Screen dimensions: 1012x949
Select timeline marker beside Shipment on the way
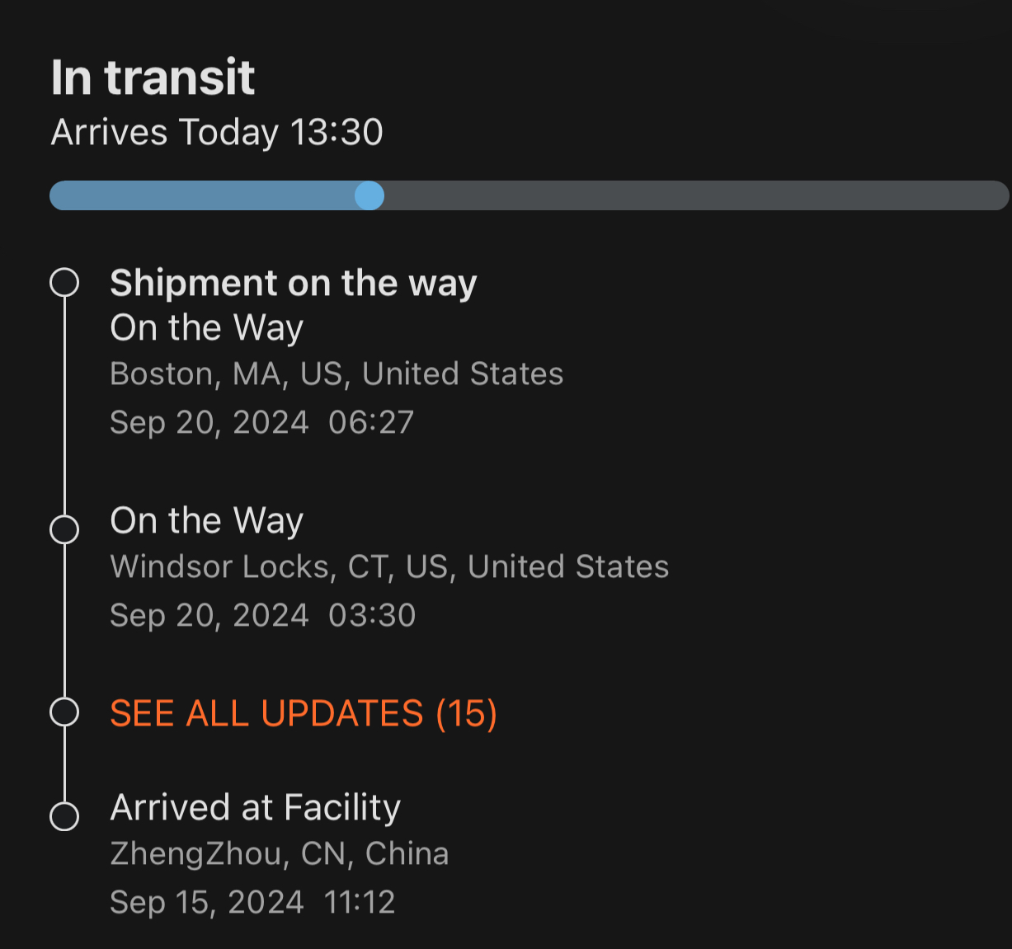pos(64,283)
